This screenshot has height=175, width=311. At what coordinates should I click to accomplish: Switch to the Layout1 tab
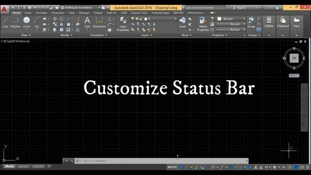pyautogui.click(x=23, y=166)
